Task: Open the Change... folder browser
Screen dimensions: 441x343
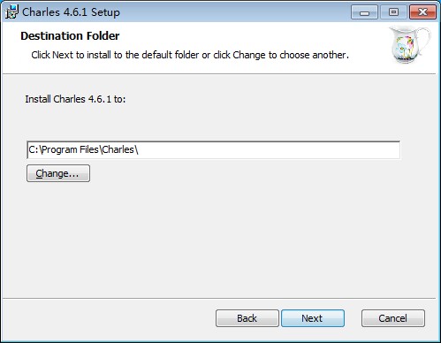Action: click(58, 173)
